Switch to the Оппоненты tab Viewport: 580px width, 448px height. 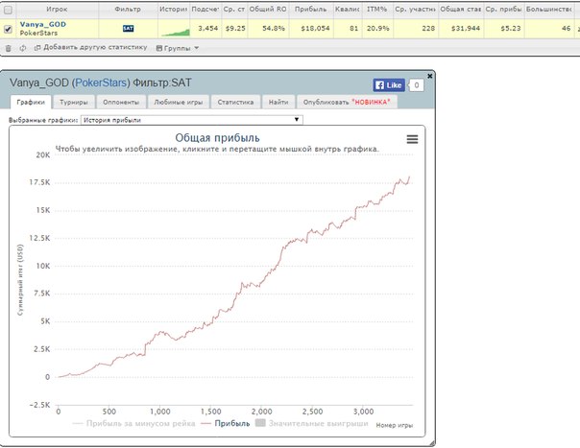[120, 101]
